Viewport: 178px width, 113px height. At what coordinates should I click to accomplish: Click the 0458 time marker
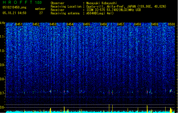[x=138, y=24]
